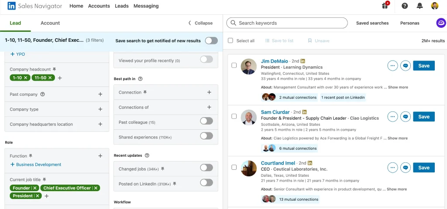Toggle save search notifications switch

(211, 40)
